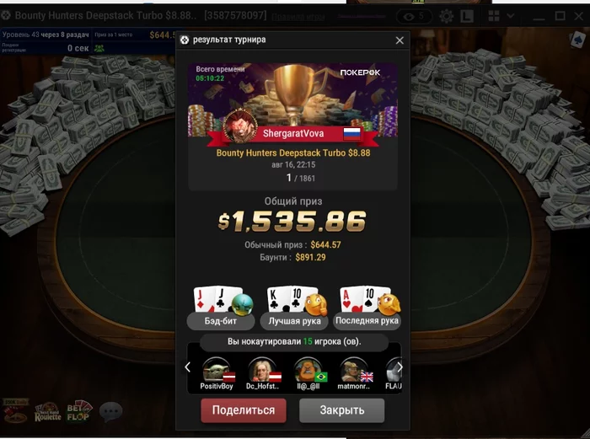590x439 pixels.
Task: View the Лучшая рука hand
Action: 294,321
